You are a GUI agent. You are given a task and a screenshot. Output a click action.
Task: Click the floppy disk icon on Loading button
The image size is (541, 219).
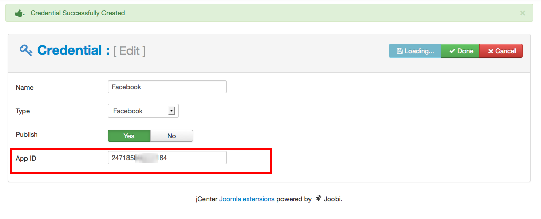coord(400,51)
